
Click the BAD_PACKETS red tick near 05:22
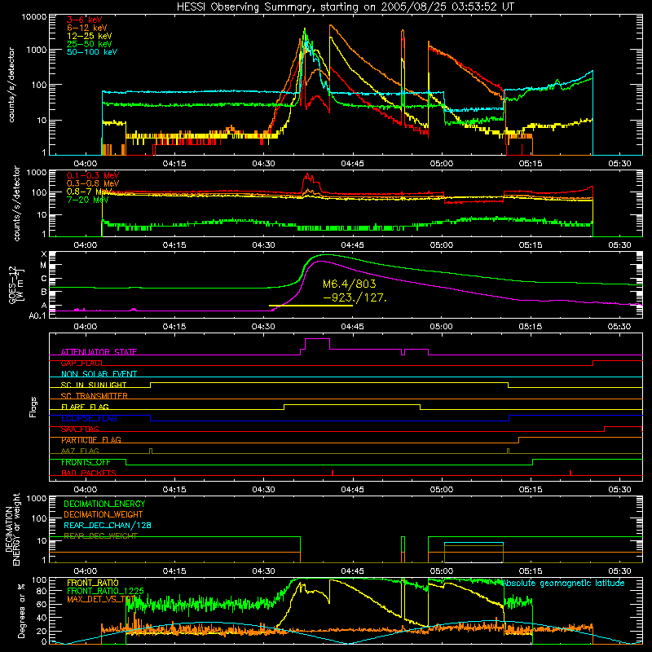tap(570, 473)
